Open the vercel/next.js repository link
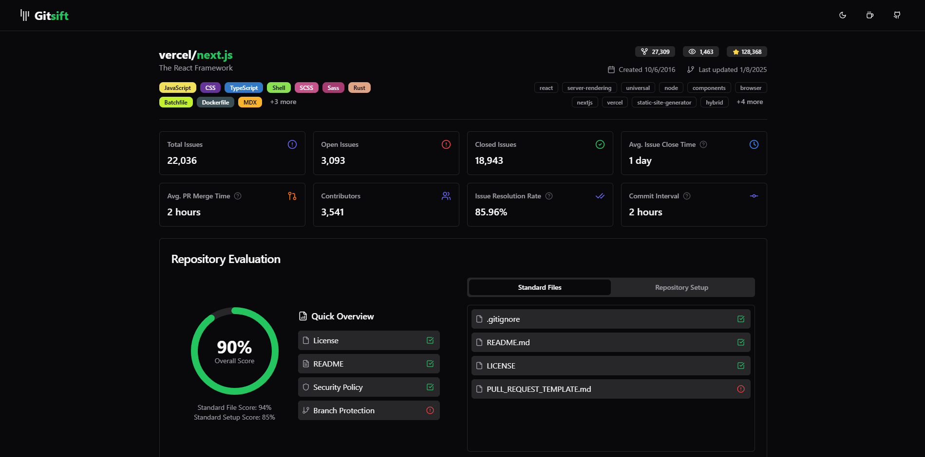925x457 pixels. pyautogui.click(x=196, y=55)
